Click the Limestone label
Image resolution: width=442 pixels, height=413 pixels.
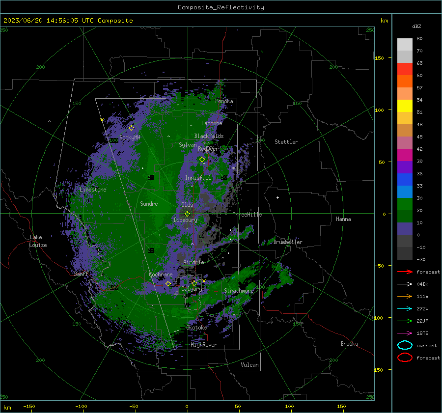tap(93, 190)
